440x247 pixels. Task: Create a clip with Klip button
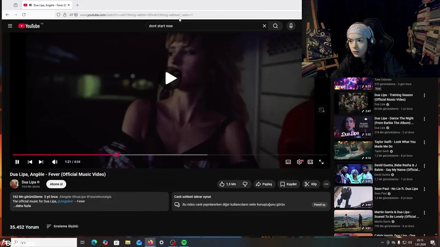(310, 184)
